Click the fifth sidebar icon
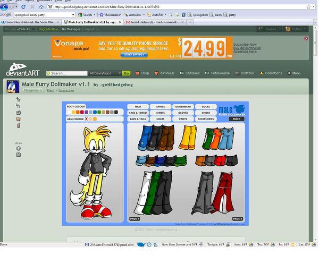 coord(18,126)
